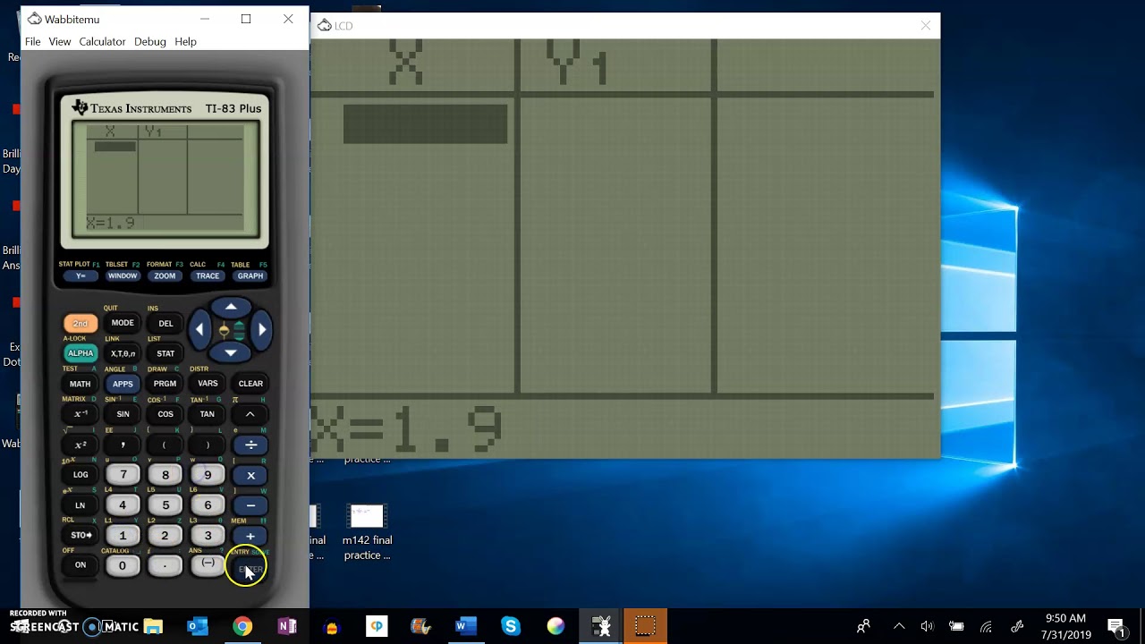Click the DEL key
The width and height of the screenshot is (1145, 644).
tap(165, 323)
